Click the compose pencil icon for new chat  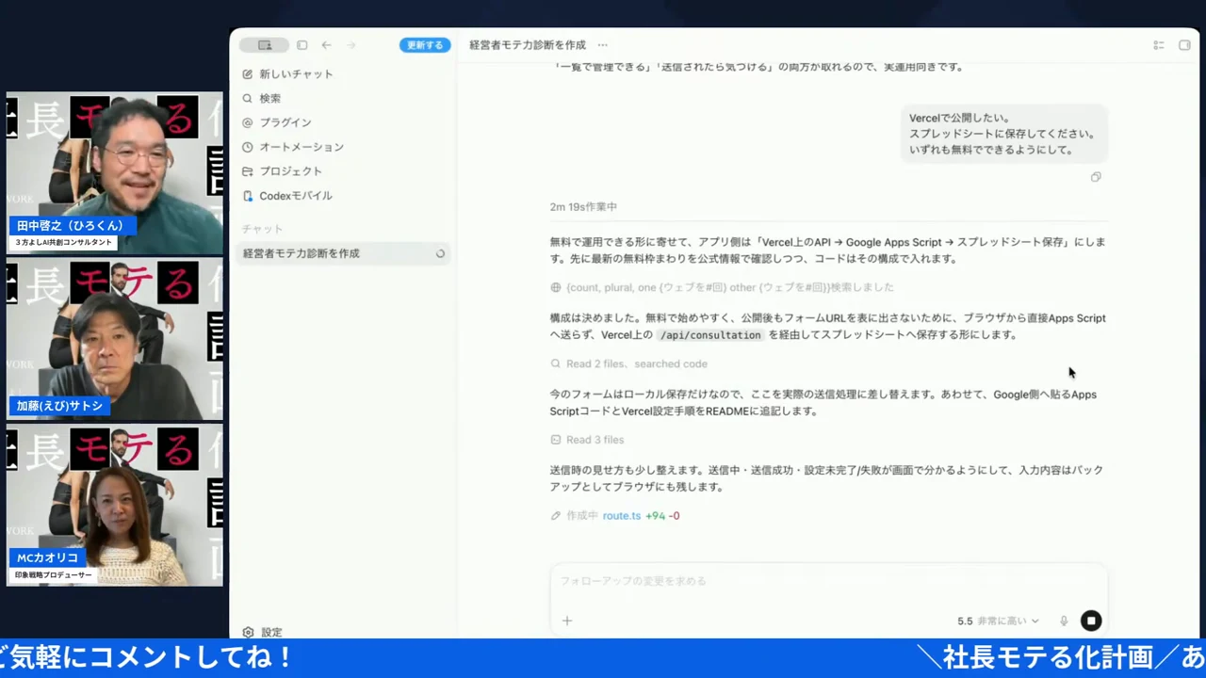click(x=248, y=73)
